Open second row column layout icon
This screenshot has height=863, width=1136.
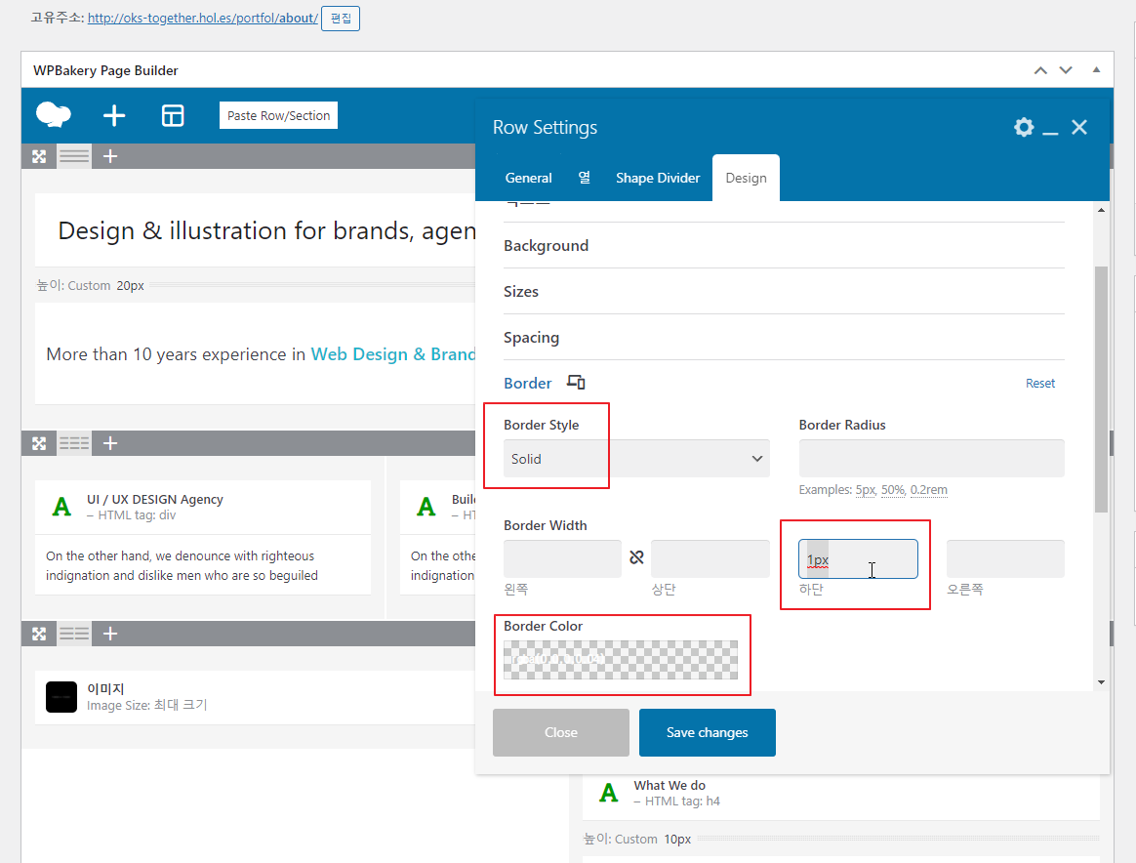pos(74,443)
